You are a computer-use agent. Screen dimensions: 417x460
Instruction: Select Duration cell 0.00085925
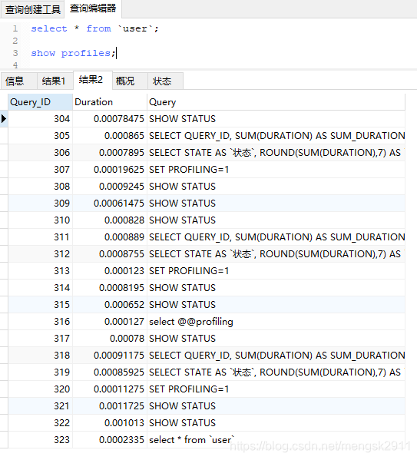pyautogui.click(x=110, y=372)
